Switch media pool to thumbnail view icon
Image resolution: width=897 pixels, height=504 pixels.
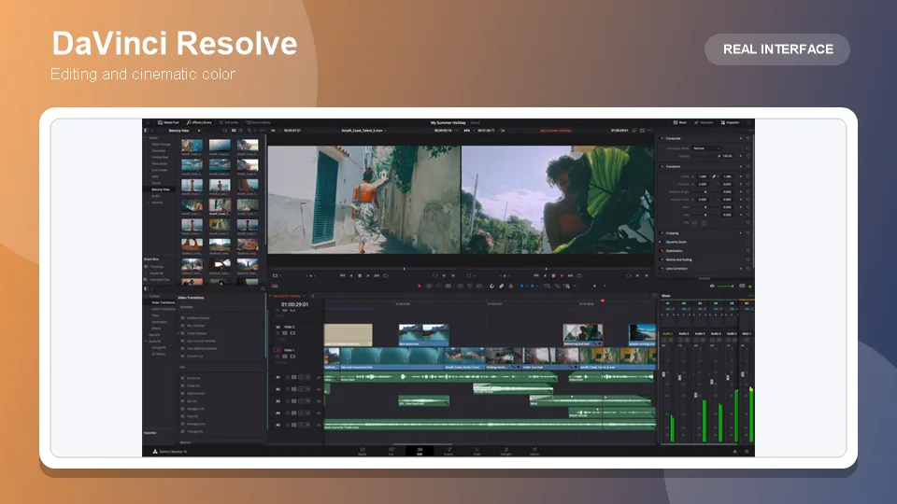click(234, 131)
